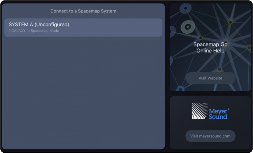The height and width of the screenshot is (153, 253).
Task: Click the green concentric disc icon
Action: click(188, 27)
